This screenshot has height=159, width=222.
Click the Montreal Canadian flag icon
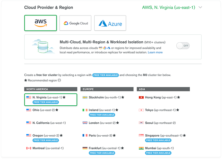(x=29, y=148)
